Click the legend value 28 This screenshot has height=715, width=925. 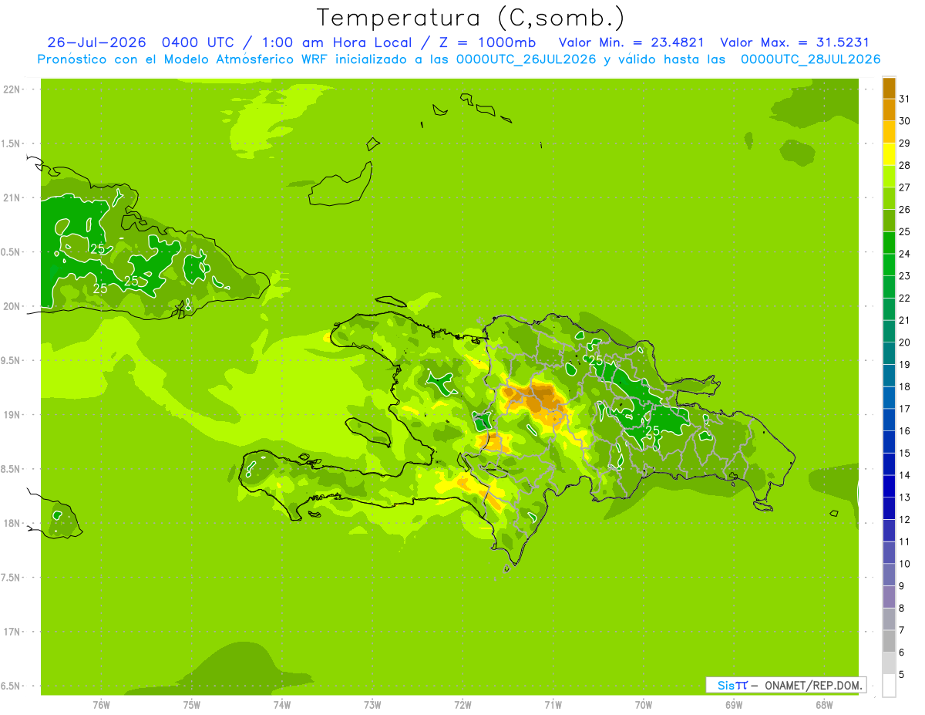click(x=905, y=166)
